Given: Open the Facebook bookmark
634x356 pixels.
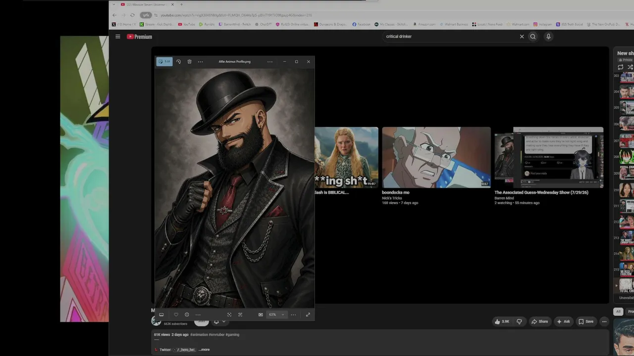Looking at the screenshot, I should coord(361,24).
